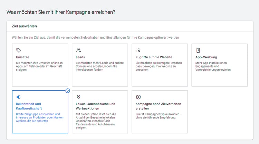
Task: Pick 'Kampagne ohne Zielvorhaben erstellen' heading
Action: point(158,106)
